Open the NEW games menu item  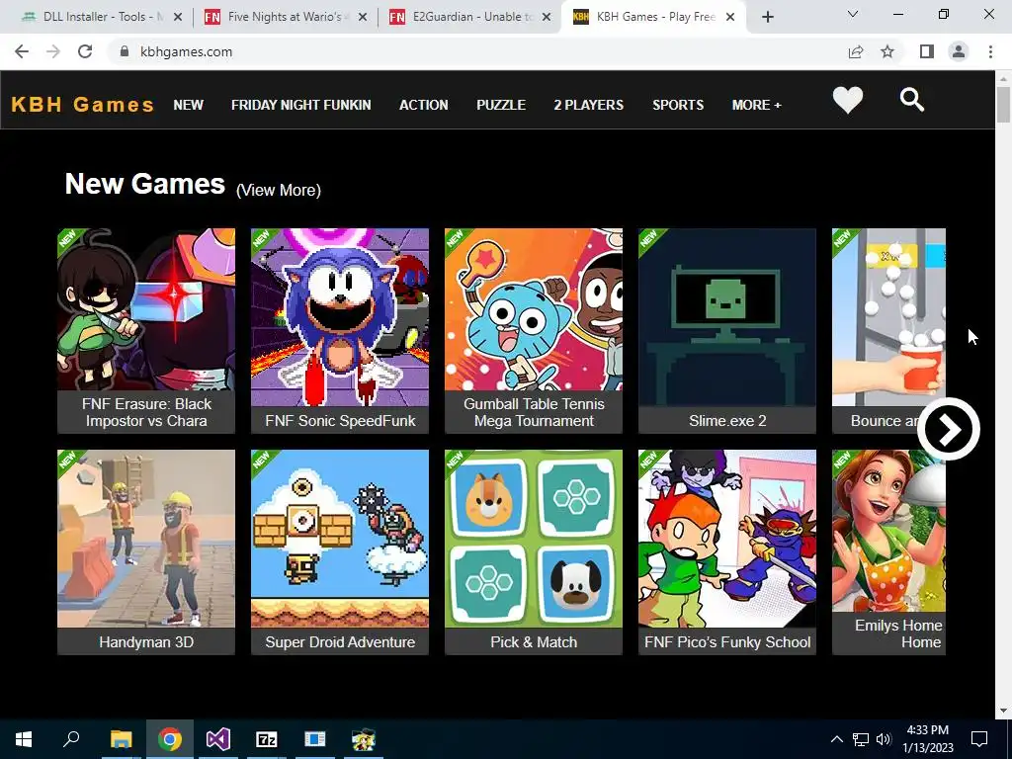[189, 105]
